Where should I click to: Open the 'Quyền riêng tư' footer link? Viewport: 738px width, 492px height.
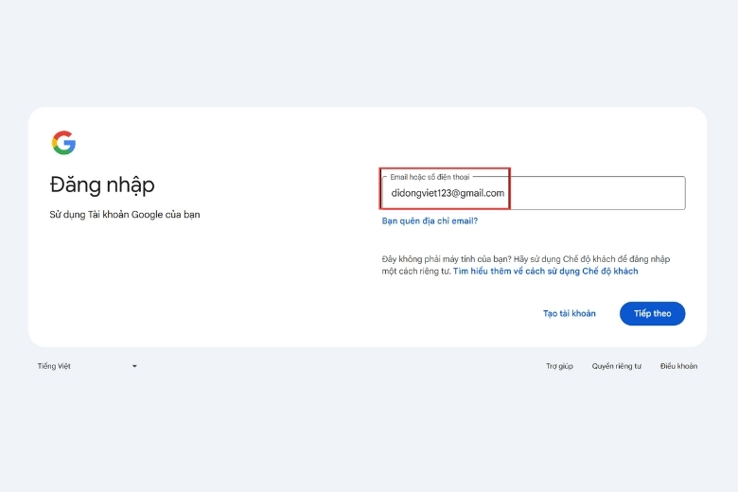coord(617,366)
